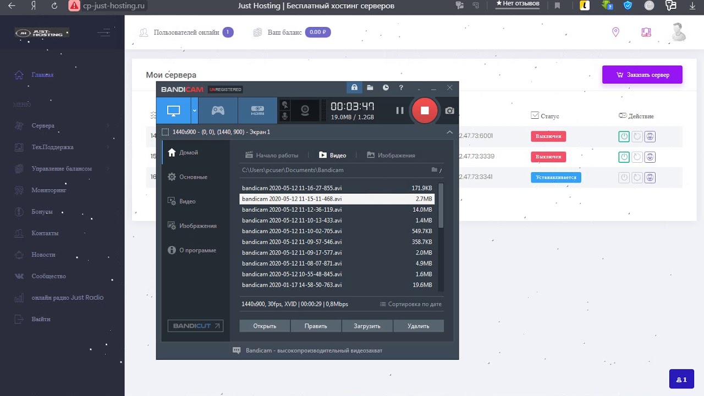
Task: Click the Загрузить button
Action: pos(367,326)
